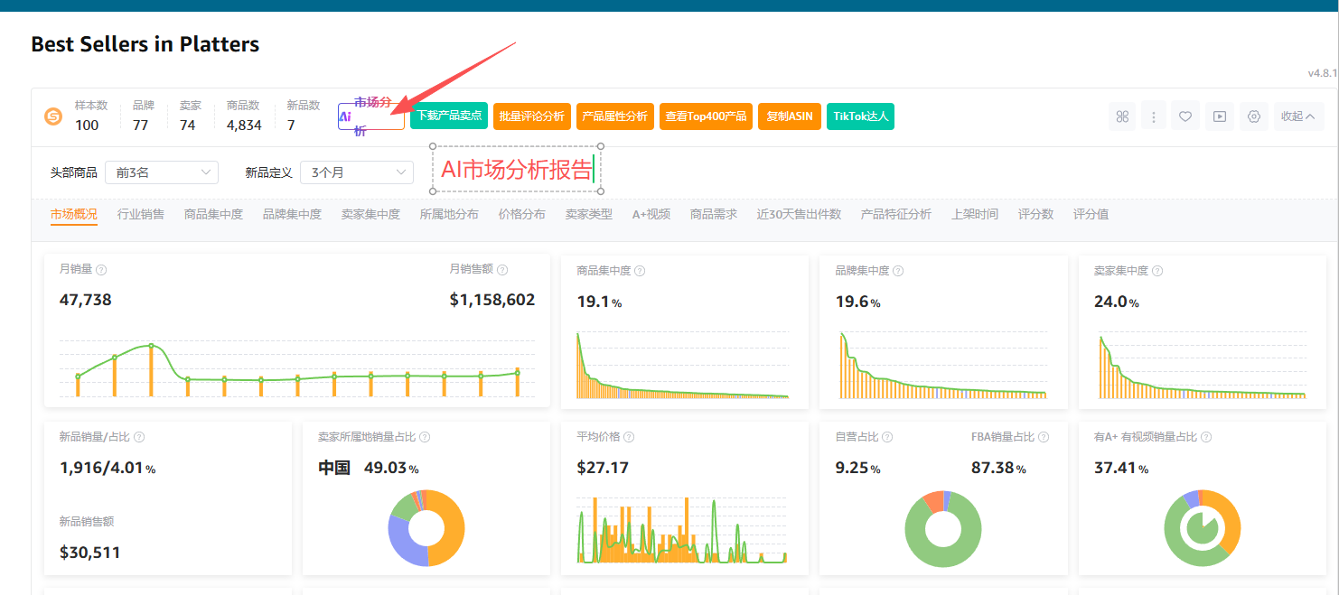Image resolution: width=1339 pixels, height=595 pixels.
Task: Click help icon next to 平均价格
Action: pyautogui.click(x=629, y=437)
